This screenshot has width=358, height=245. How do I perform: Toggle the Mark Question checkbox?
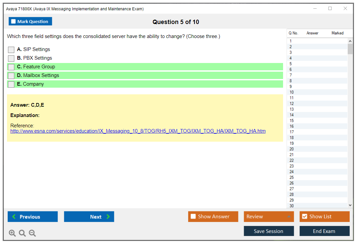14,22
